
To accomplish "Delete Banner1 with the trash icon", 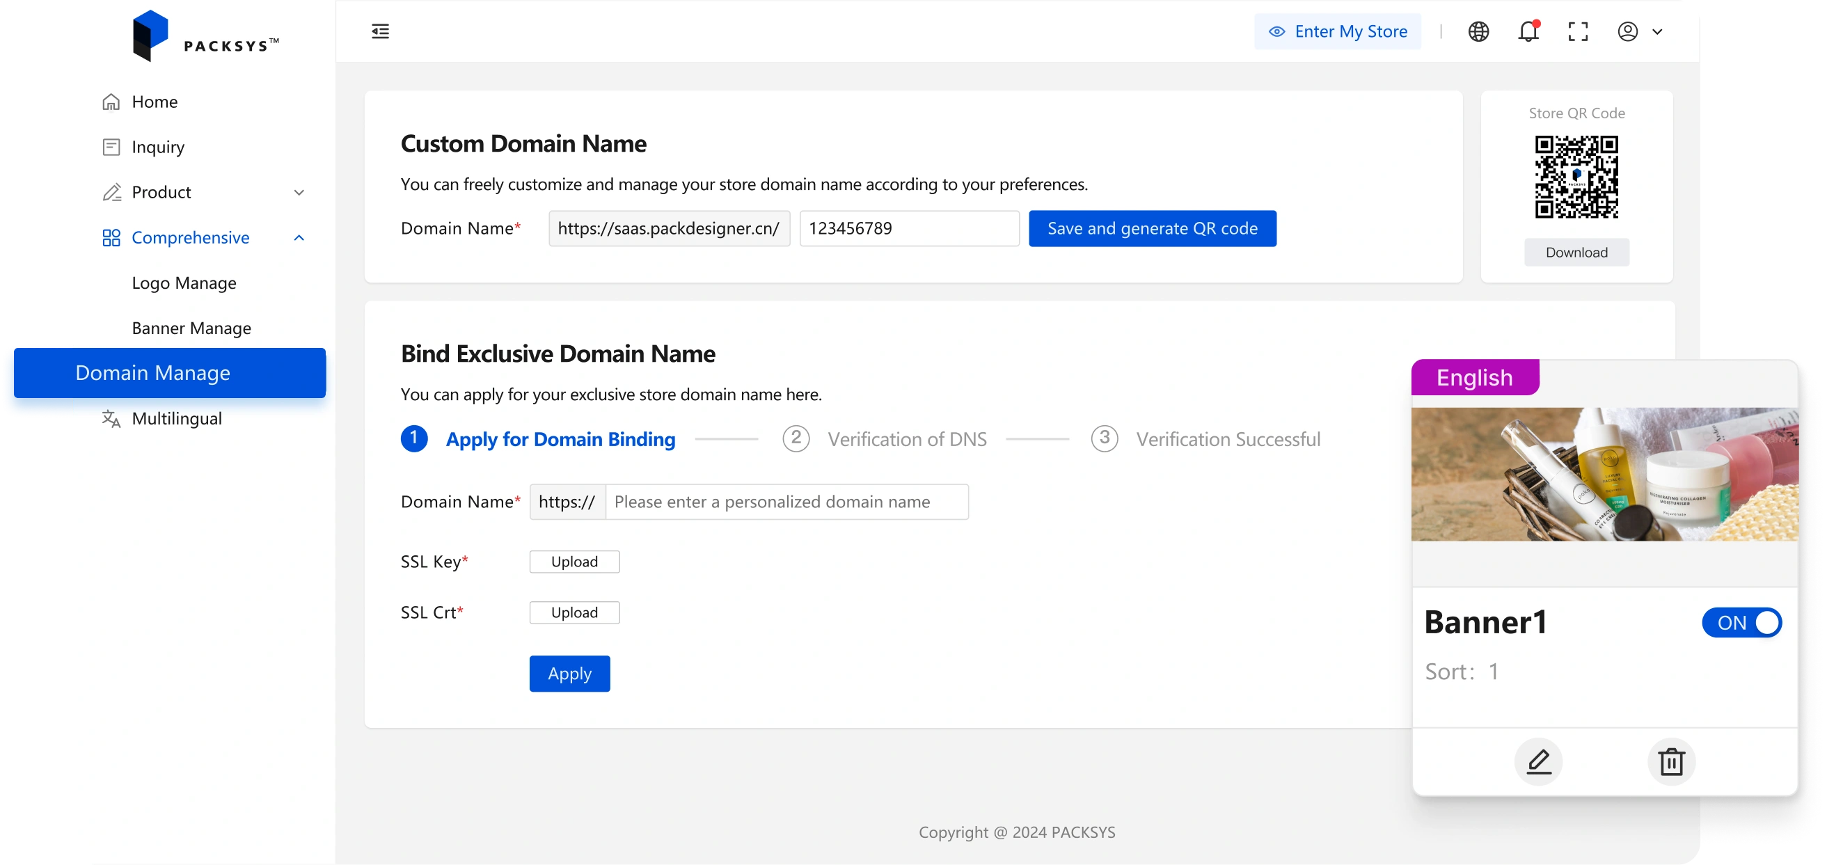I will click(1671, 761).
